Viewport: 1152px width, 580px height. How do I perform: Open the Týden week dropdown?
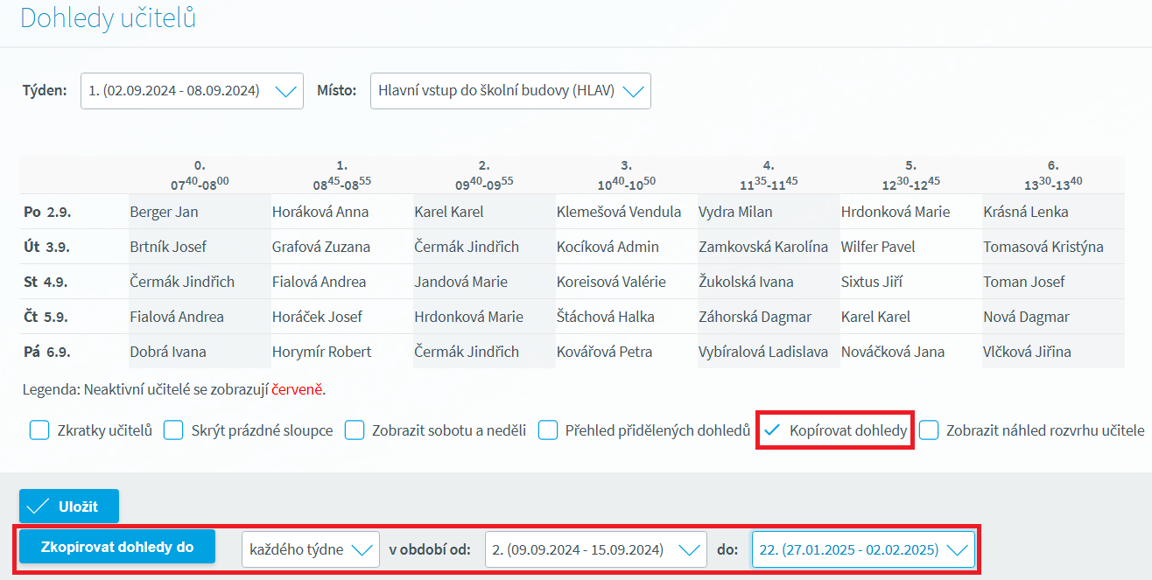coord(192,91)
